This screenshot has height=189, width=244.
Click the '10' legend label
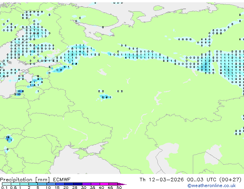click(x=48, y=187)
